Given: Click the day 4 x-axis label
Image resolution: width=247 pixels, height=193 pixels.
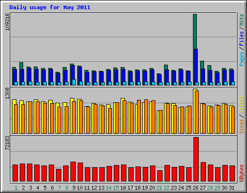Looking at the screenshot, I should [x=38, y=188].
